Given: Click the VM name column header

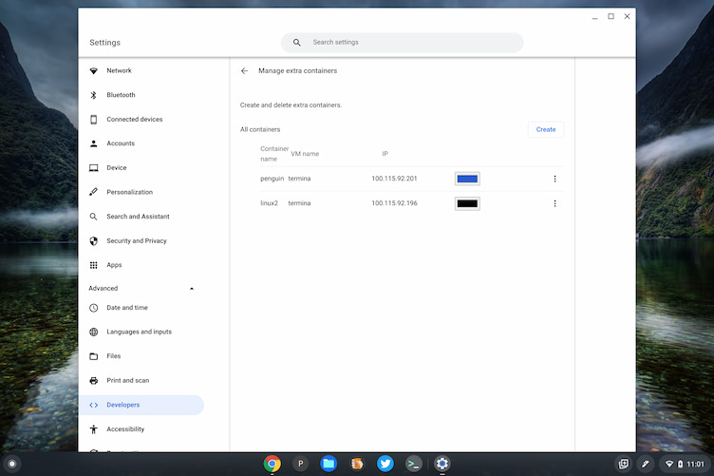Looking at the screenshot, I should (305, 154).
